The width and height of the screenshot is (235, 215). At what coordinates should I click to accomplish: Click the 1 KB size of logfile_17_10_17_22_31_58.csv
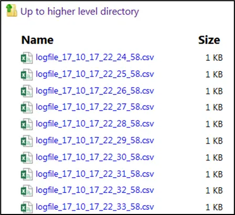214,174
